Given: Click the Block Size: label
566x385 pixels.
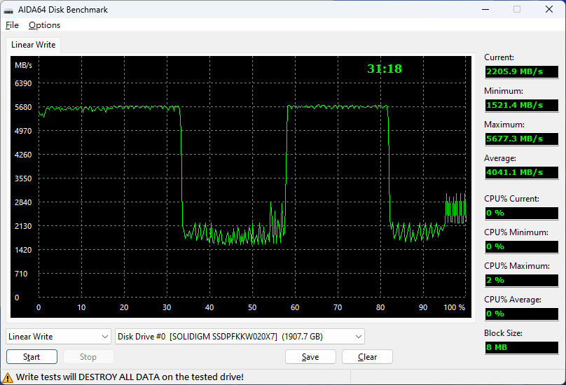Looking at the screenshot, I should [503, 333].
